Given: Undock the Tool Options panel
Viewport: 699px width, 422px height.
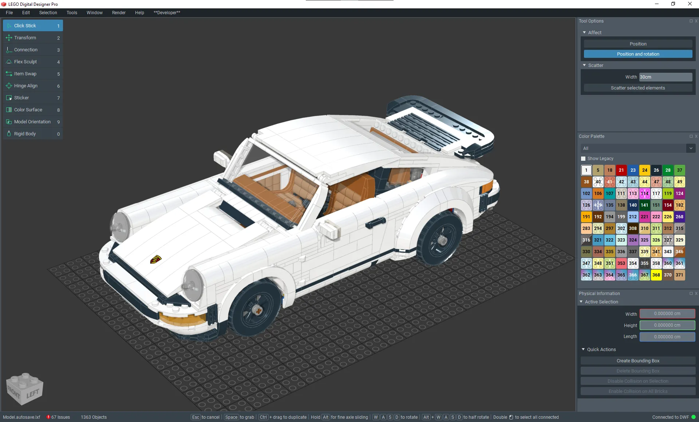Looking at the screenshot, I should coord(691,21).
